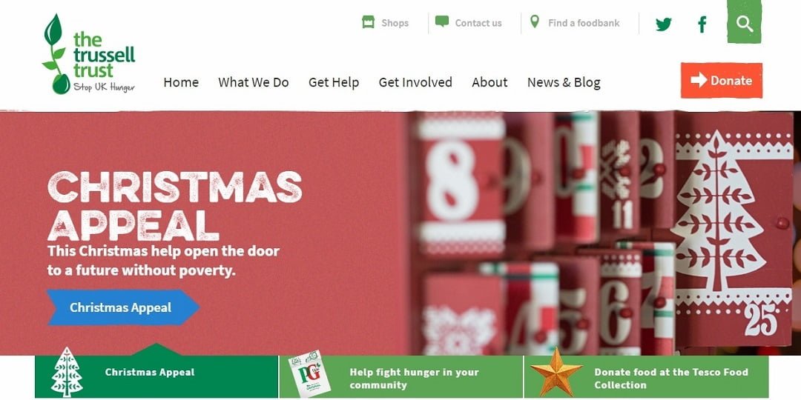This screenshot has height=400, width=801.
Task: Click the blue Christmas Appeal banner button
Action: point(123,307)
